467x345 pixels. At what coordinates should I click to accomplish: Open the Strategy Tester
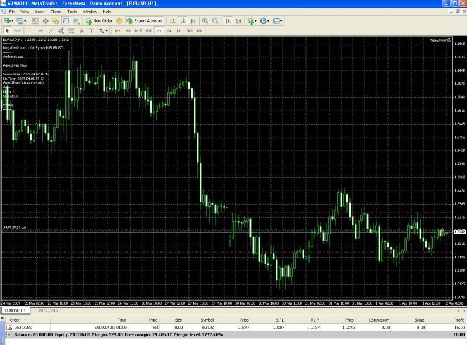(76, 21)
